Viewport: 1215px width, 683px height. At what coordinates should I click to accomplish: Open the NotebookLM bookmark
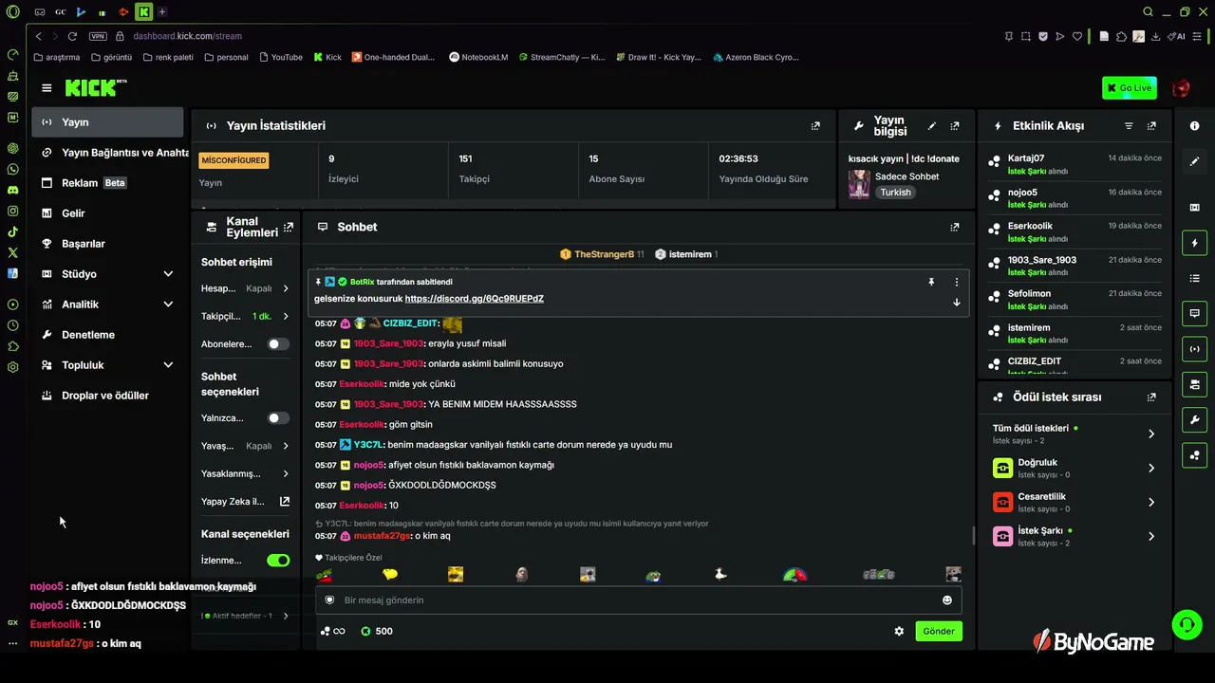tap(478, 57)
